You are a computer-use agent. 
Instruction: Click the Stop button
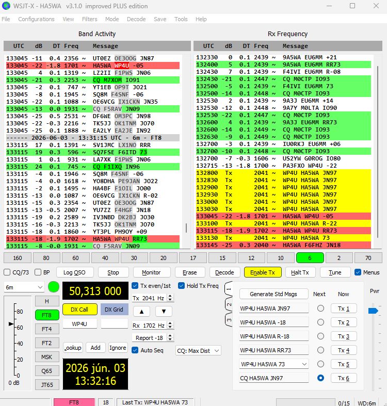click(113, 272)
